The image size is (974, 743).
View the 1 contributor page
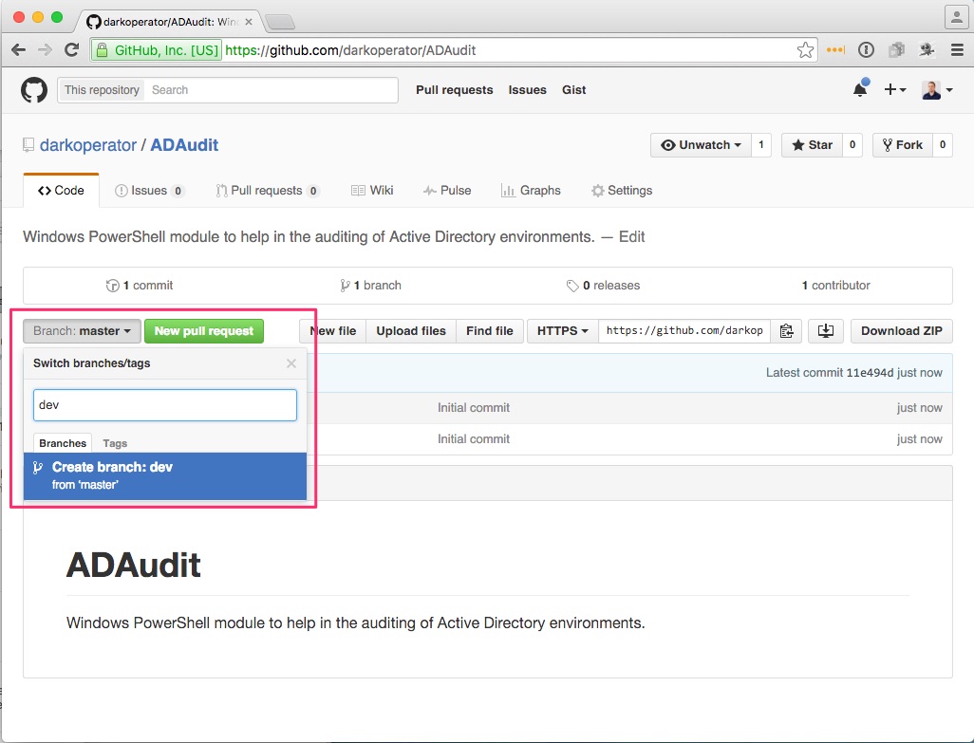(835, 286)
